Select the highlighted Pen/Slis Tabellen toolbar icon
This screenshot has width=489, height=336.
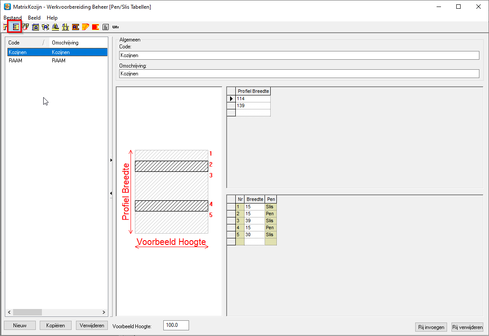[x=16, y=27]
